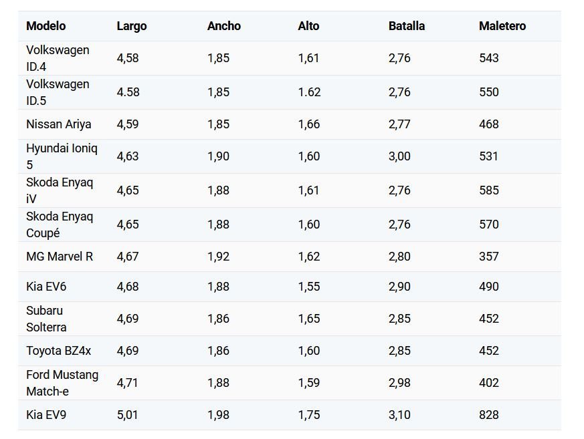Click the Nissan Ariya row name
Image resolution: width=584 pixels, height=439 pixels.
(x=58, y=124)
